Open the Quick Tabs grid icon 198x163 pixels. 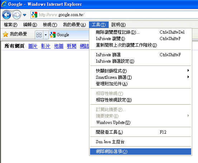click(x=39, y=35)
